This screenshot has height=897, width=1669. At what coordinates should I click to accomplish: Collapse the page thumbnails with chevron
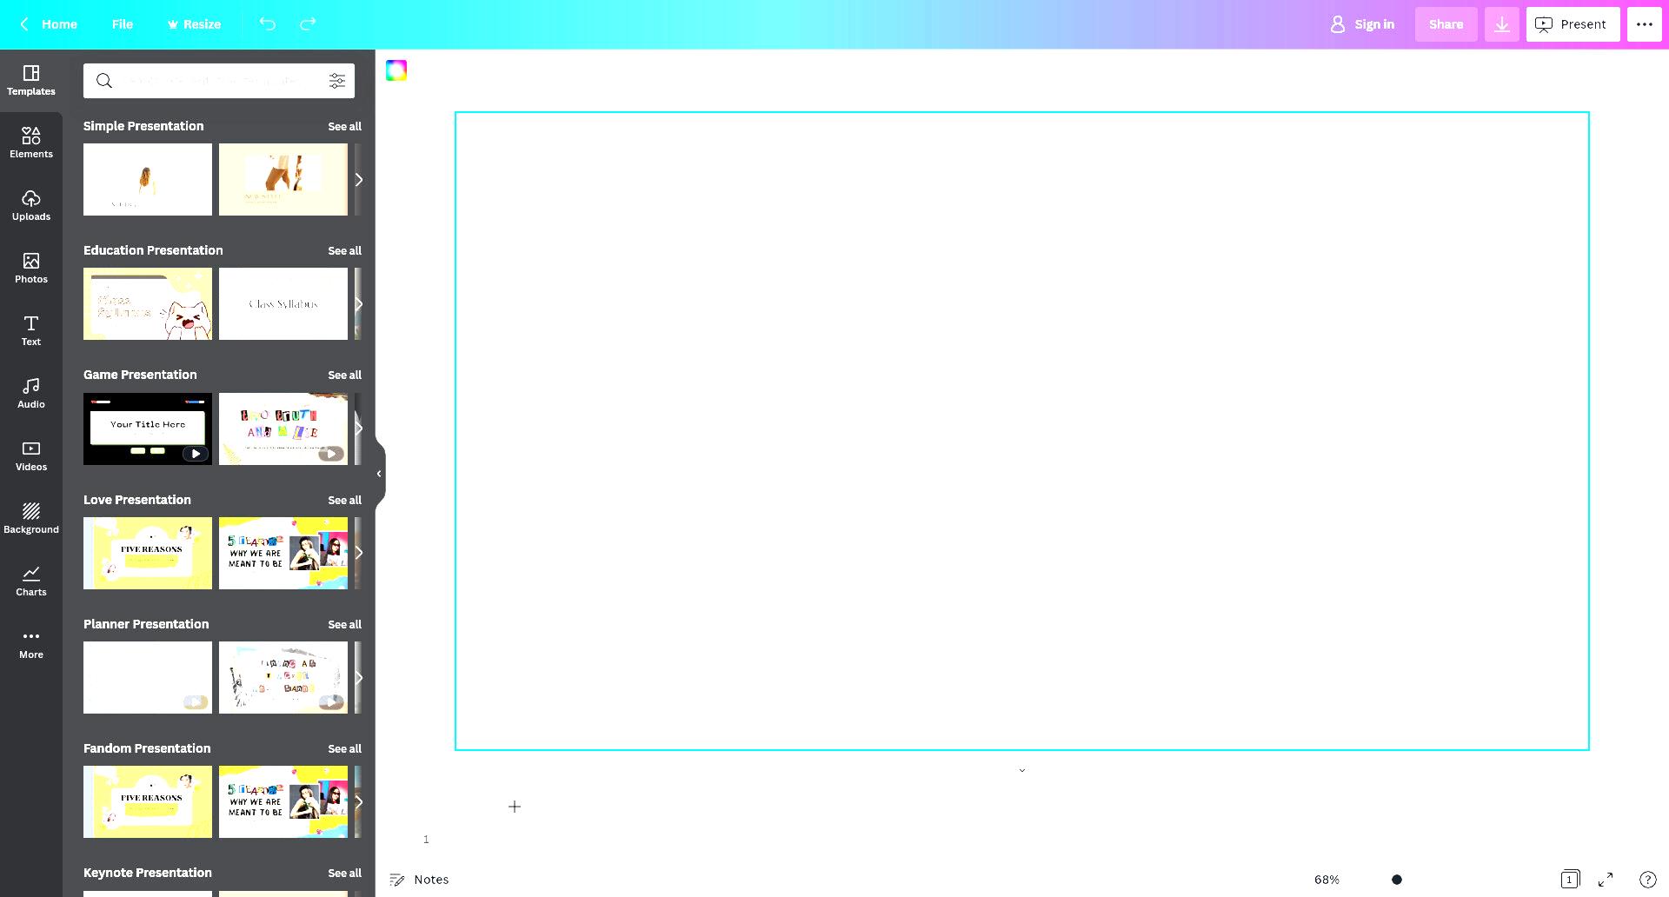(x=1022, y=770)
